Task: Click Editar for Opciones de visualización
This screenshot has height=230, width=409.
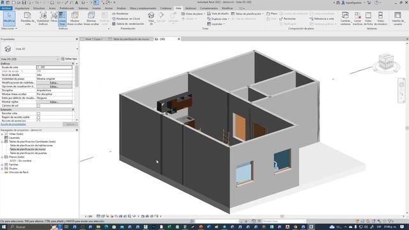Action: [54, 87]
